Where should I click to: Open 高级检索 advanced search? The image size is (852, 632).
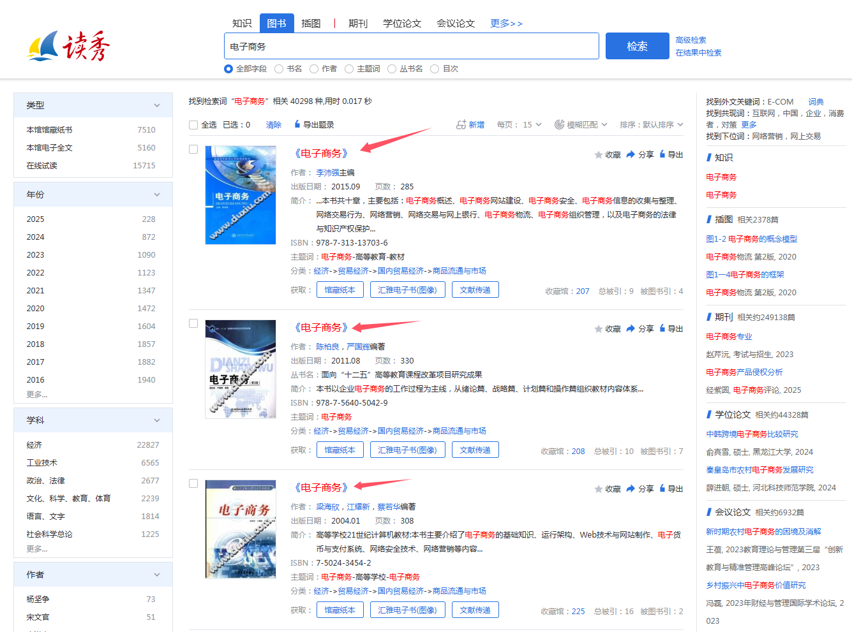click(x=691, y=40)
